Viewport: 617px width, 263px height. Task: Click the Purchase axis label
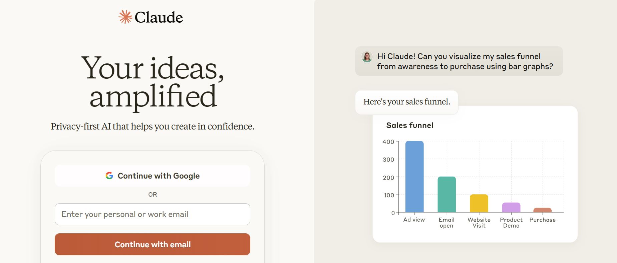pyautogui.click(x=543, y=220)
